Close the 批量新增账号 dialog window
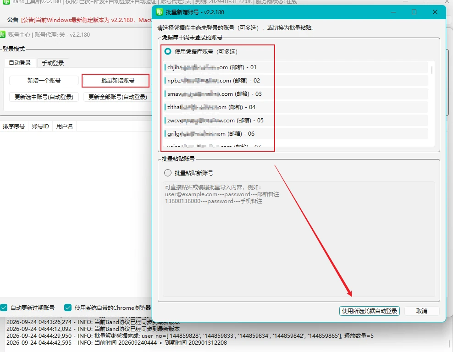This screenshot has height=352, width=453. pos(435,12)
